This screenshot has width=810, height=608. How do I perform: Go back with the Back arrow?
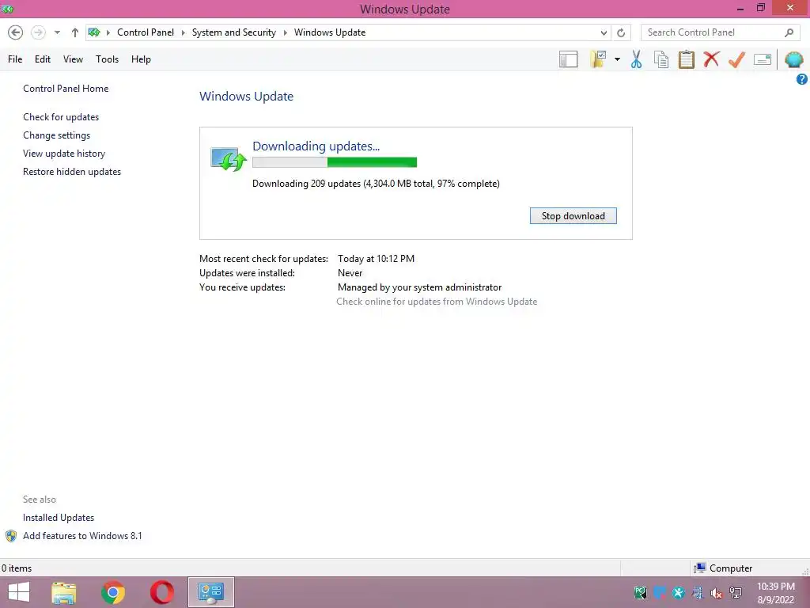click(x=16, y=32)
